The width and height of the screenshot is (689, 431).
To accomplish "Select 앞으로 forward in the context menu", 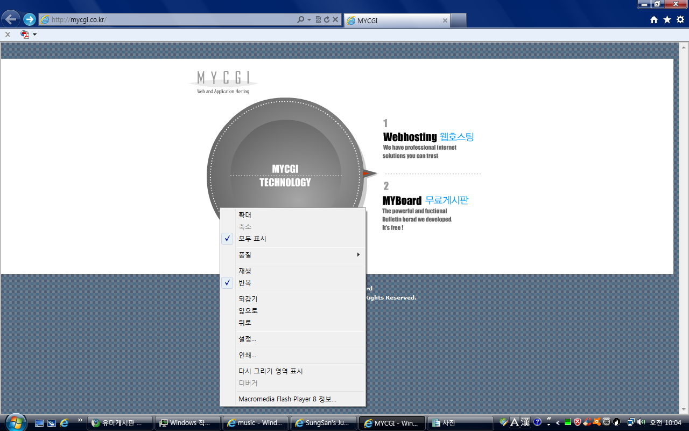I will click(x=293, y=311).
